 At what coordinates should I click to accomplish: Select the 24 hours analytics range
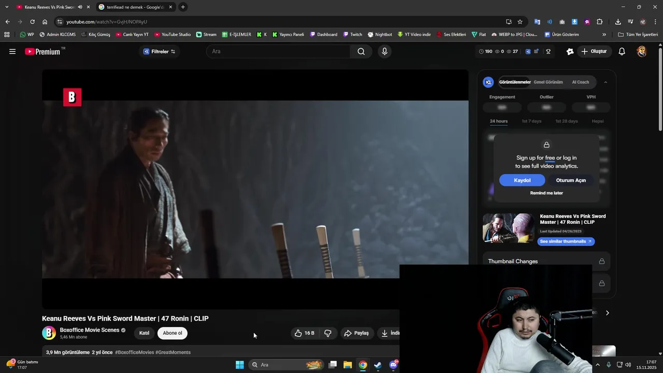click(x=499, y=121)
